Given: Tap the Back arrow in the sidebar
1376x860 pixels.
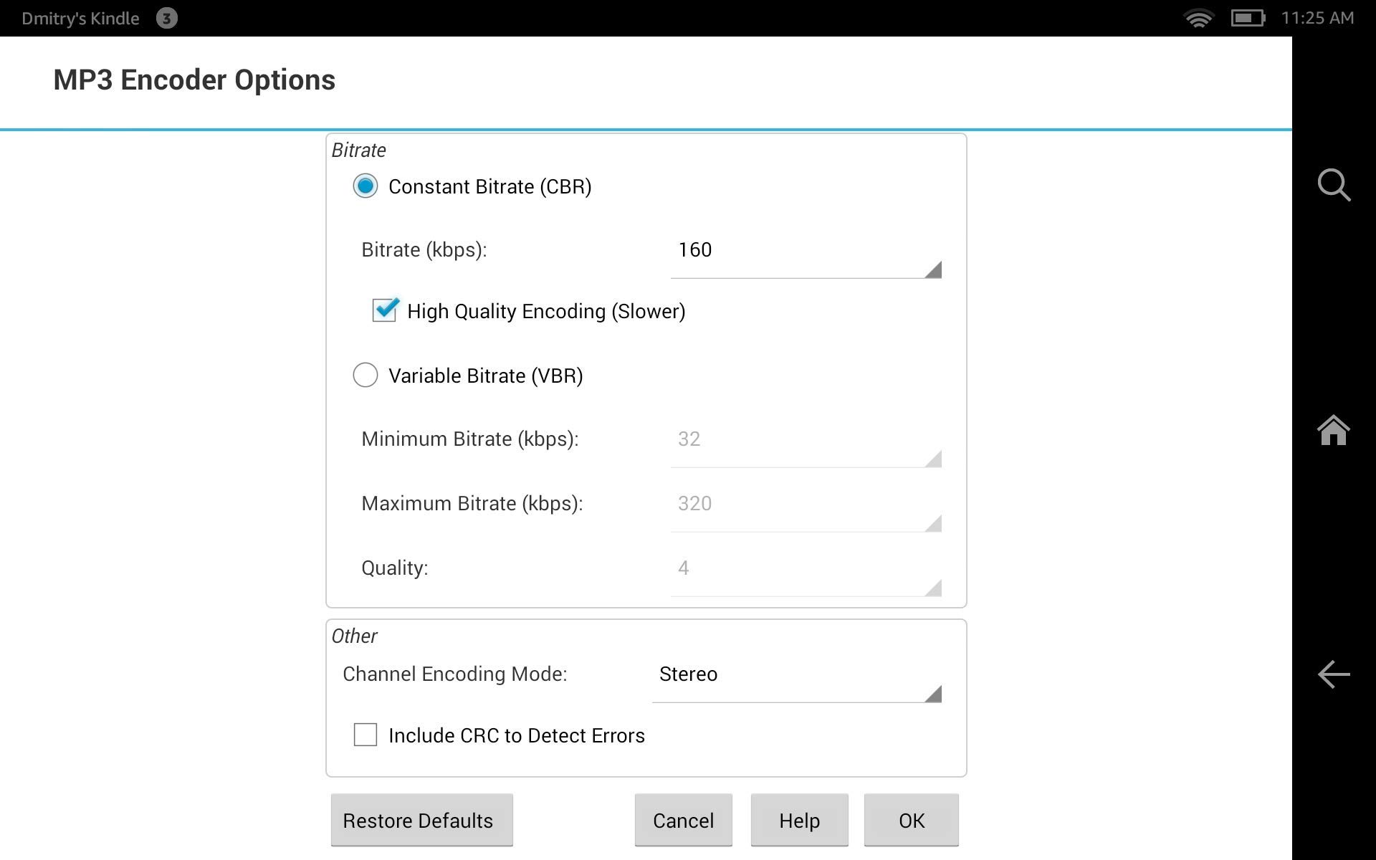Looking at the screenshot, I should [x=1334, y=674].
